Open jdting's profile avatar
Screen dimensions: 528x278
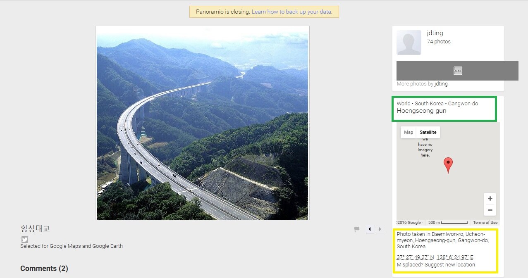(x=409, y=42)
